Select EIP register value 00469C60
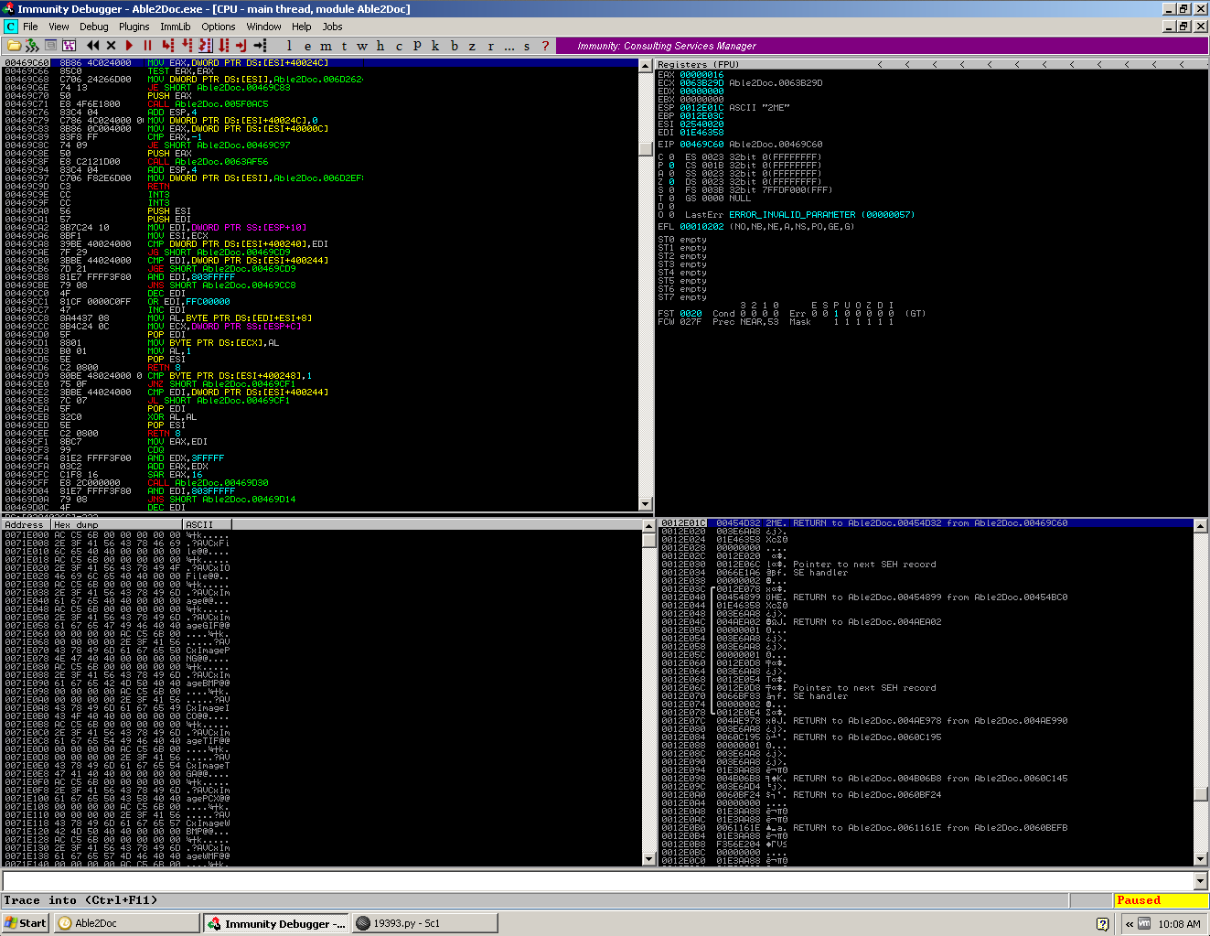The image size is (1210, 936). [701, 145]
